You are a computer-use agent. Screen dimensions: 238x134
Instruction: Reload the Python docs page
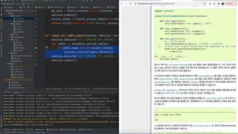tap(131, 3)
